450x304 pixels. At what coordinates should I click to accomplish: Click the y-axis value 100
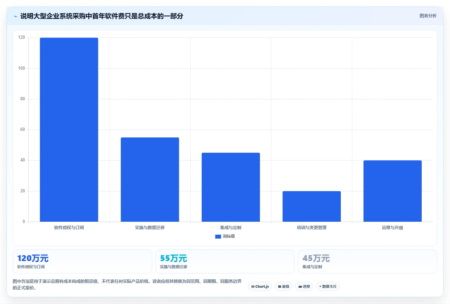click(22, 68)
